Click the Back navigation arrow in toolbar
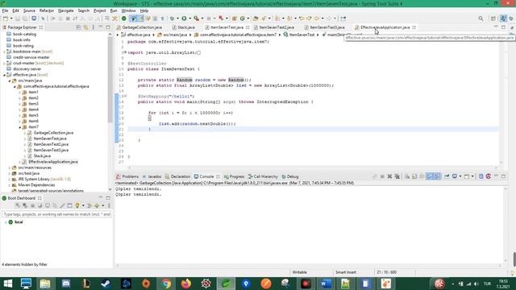This screenshot has height=290, width=516. pos(317,19)
